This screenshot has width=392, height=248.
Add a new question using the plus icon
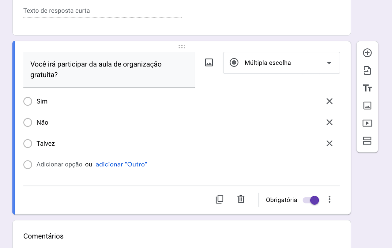click(x=367, y=52)
